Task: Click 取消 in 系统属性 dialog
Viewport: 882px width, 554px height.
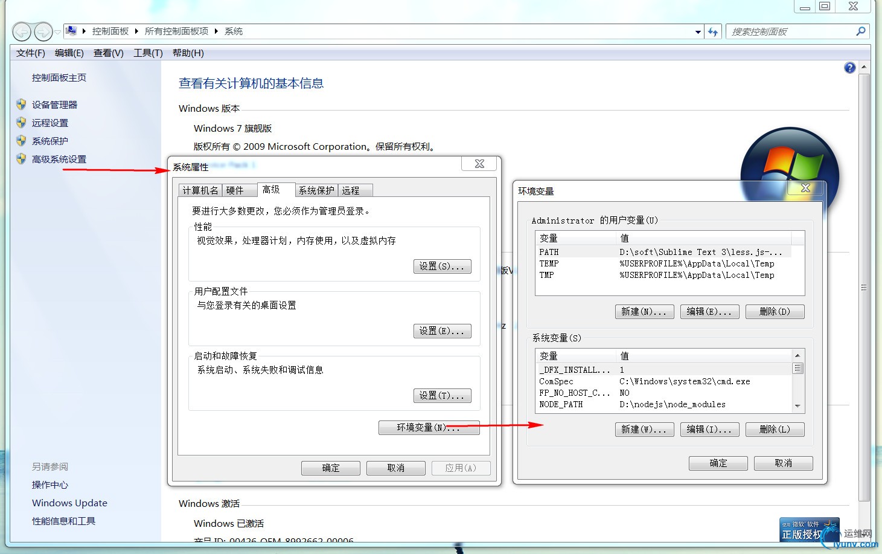Action: point(396,468)
